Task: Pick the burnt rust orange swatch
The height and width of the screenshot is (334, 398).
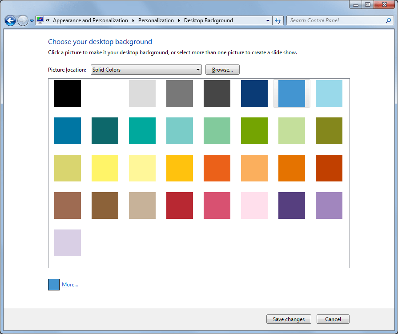Action: click(x=329, y=168)
